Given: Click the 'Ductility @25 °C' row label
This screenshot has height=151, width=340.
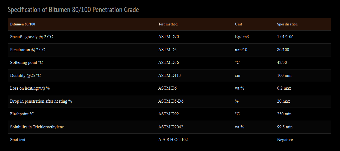Looking at the screenshot, I should (26, 75).
